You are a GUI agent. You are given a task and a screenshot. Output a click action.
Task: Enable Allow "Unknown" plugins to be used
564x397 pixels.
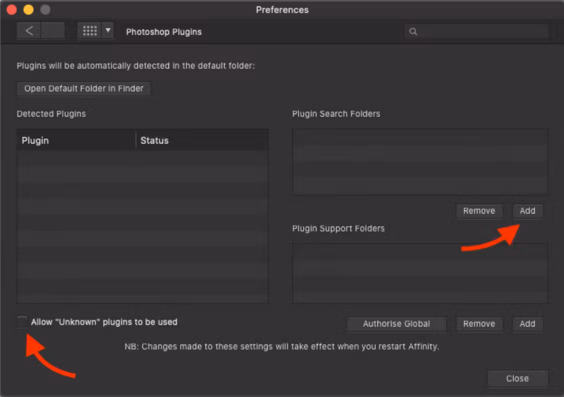coord(22,322)
